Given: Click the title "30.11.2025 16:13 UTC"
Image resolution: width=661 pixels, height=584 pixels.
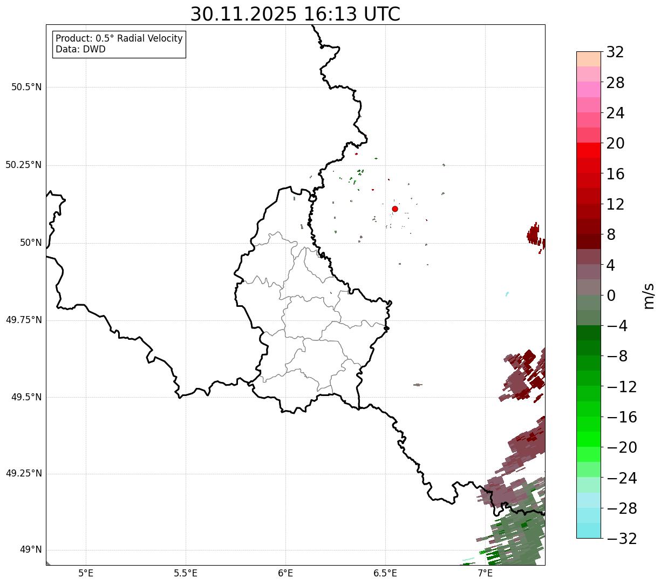Looking at the screenshot, I should tap(295, 14).
